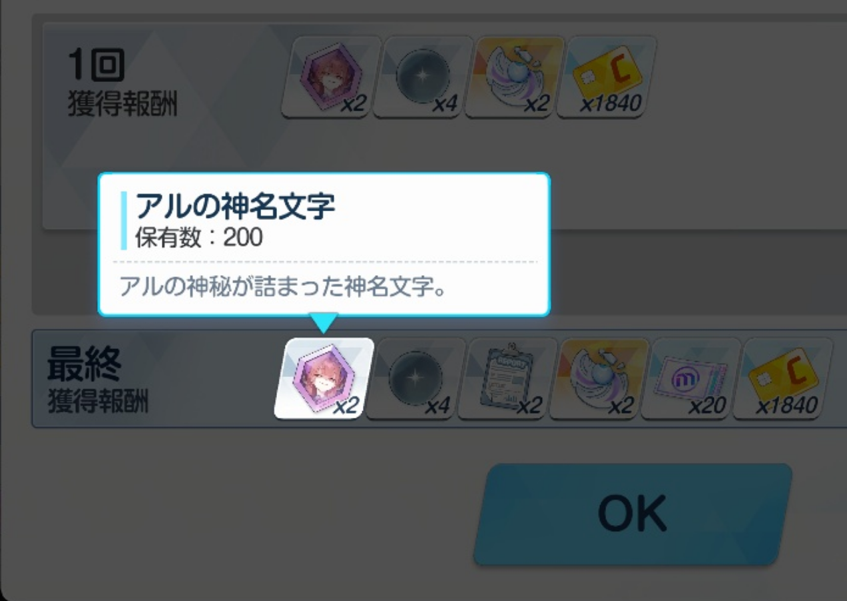
Task: Select the winged artifact x2 in 最終 rewards
Action: [x=600, y=378]
